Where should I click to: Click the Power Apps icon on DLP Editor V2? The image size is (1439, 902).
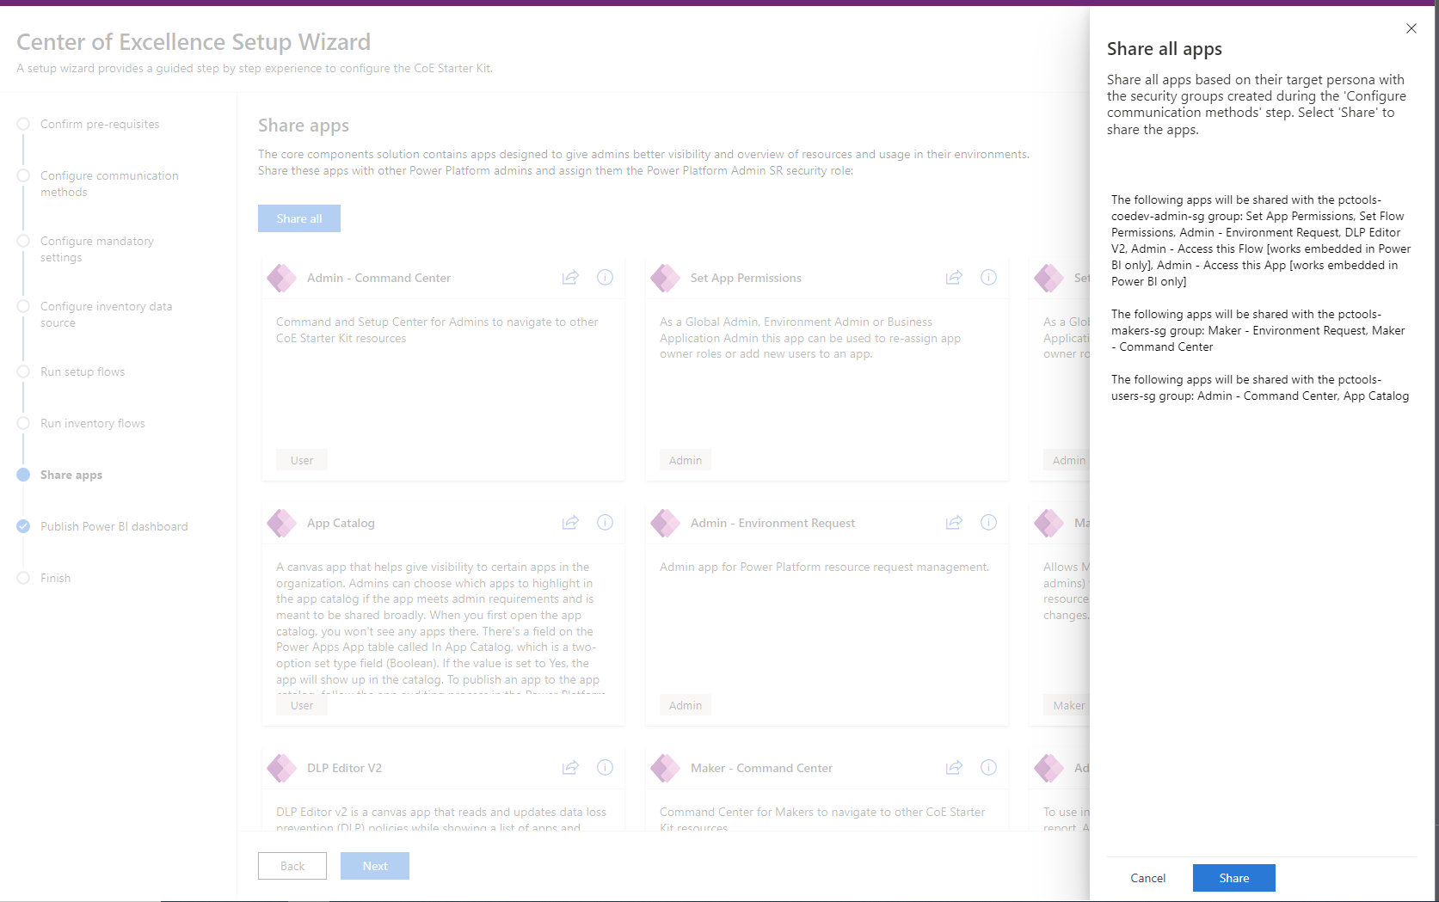pyautogui.click(x=281, y=767)
